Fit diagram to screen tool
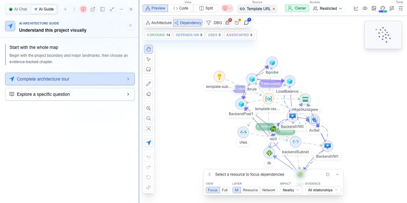 pyautogui.click(x=148, y=128)
